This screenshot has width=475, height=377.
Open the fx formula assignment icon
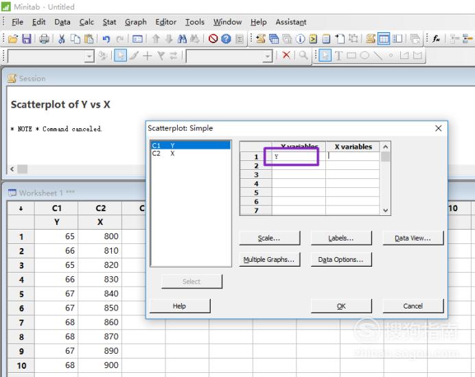tap(436, 39)
